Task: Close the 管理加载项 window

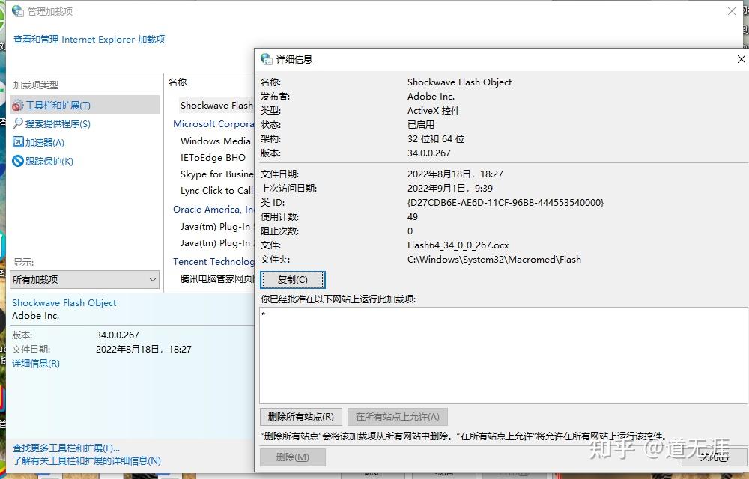Action: coord(731,11)
